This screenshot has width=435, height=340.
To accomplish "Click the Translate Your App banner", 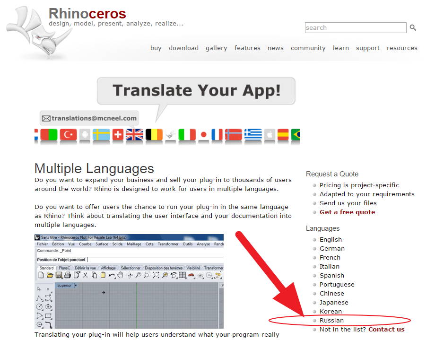I will point(196,91).
